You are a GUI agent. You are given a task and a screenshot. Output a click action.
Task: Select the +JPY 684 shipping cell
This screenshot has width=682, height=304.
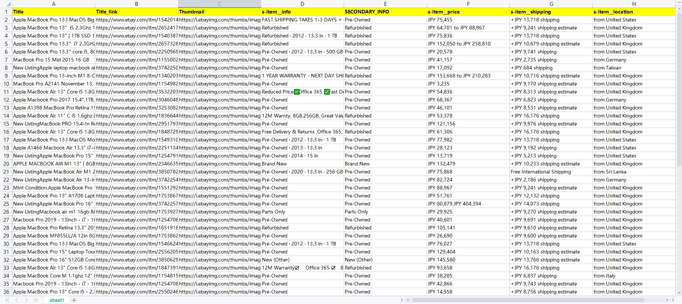point(551,68)
